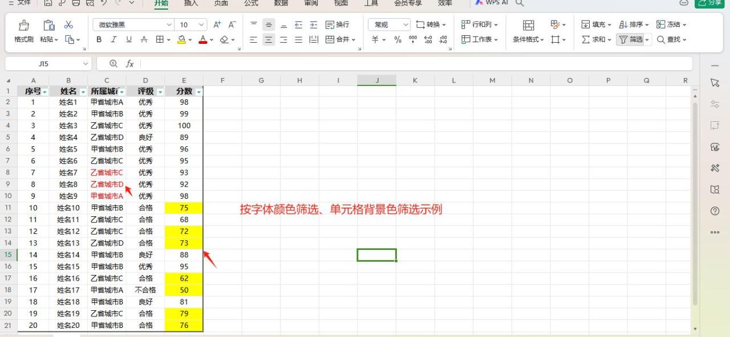Click the Wrap text (换行) button

337,24
